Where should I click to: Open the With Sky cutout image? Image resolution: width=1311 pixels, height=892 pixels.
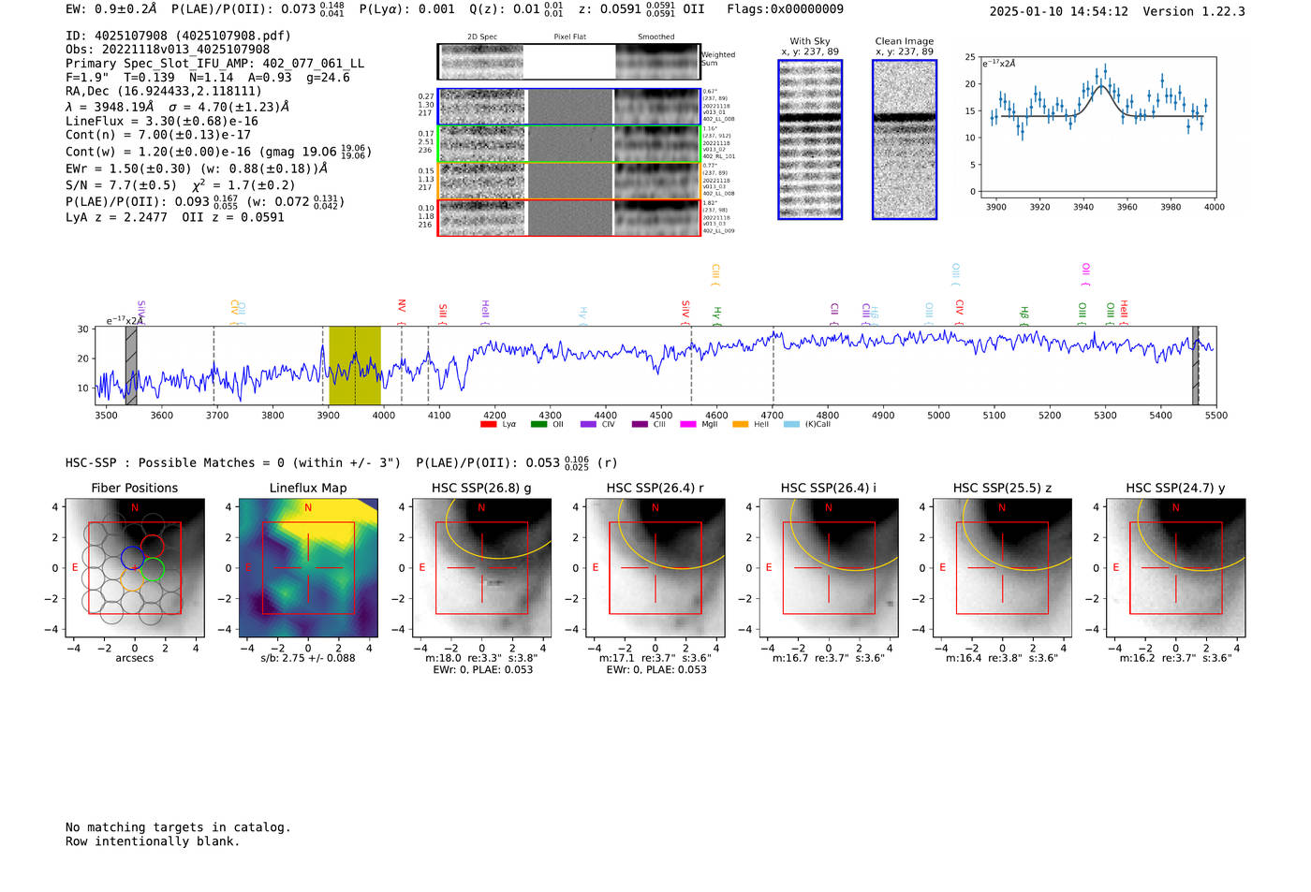[x=810, y=139]
